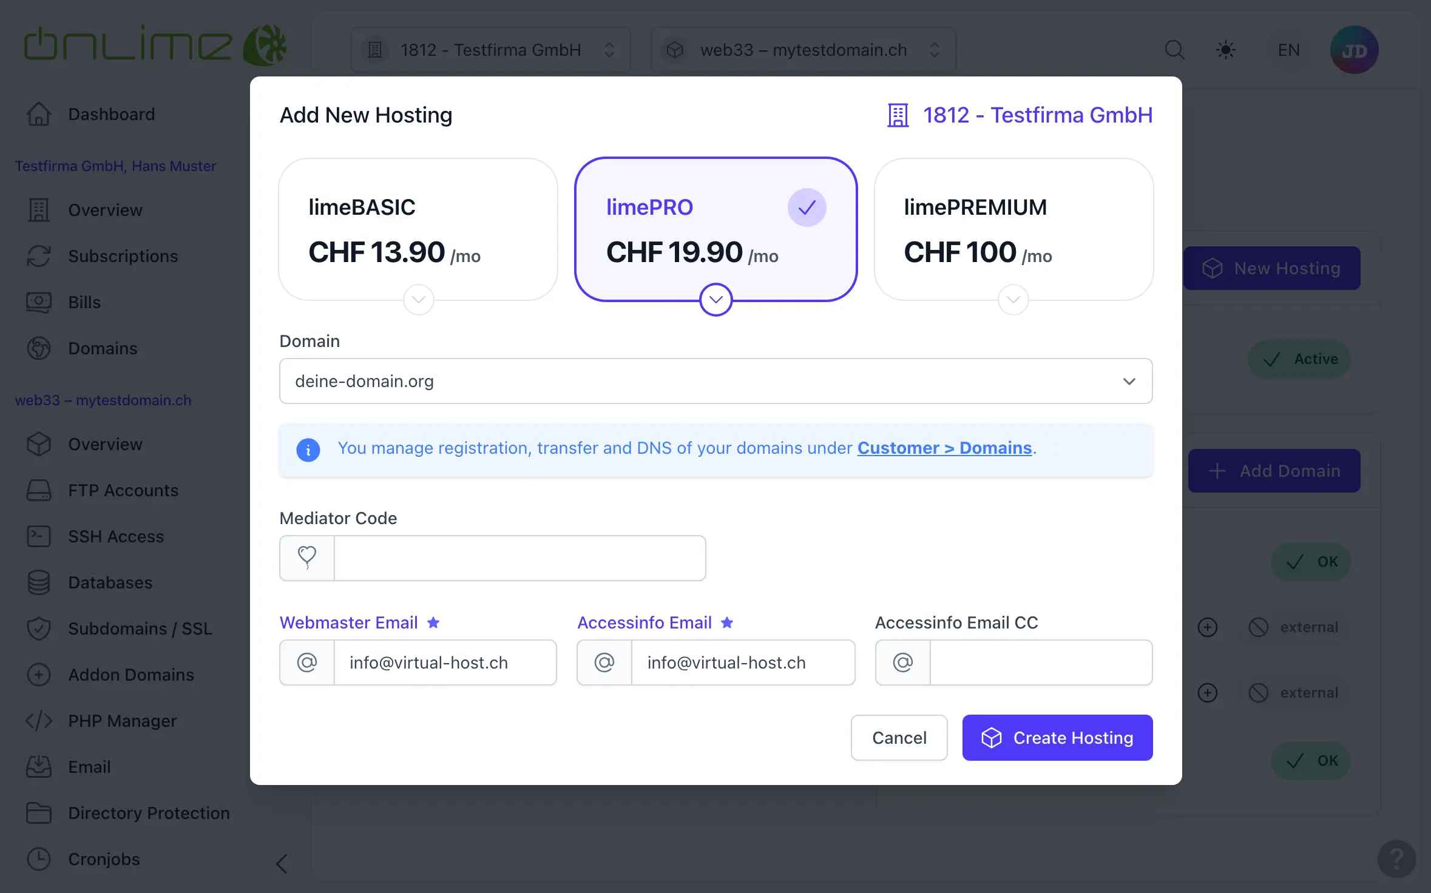The width and height of the screenshot is (1431, 893).
Task: Open the EN language selector
Action: (x=1288, y=50)
